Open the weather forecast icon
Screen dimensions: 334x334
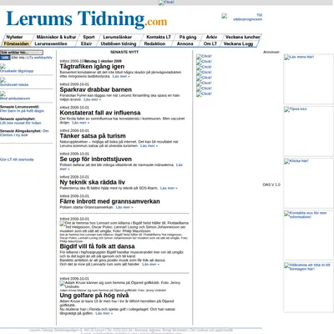tap(225, 16)
